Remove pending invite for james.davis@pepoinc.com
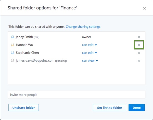Screen dimensions: 153x120 139,61
